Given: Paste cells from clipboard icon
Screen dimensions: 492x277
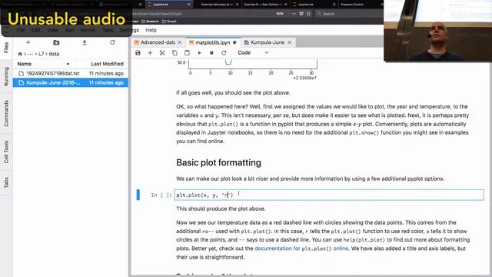Looking at the screenshot, I should click(x=187, y=53).
